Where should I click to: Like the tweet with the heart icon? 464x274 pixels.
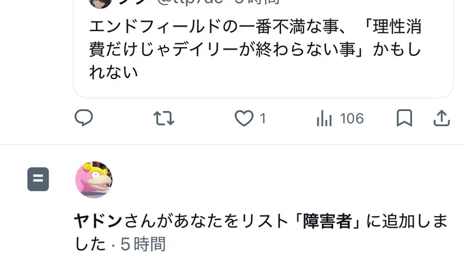(244, 118)
